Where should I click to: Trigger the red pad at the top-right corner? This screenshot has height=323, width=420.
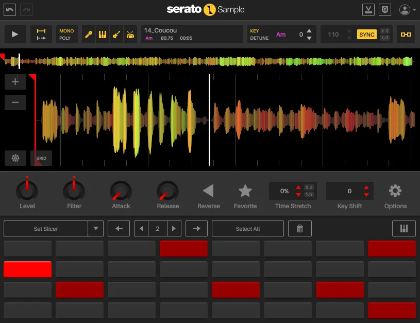click(392, 248)
